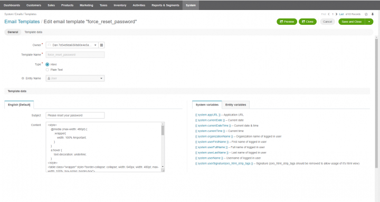Image resolution: width=380 pixels, height=202 pixels.
Task: Open the Entity Name User dropdown
Action: (75, 78)
